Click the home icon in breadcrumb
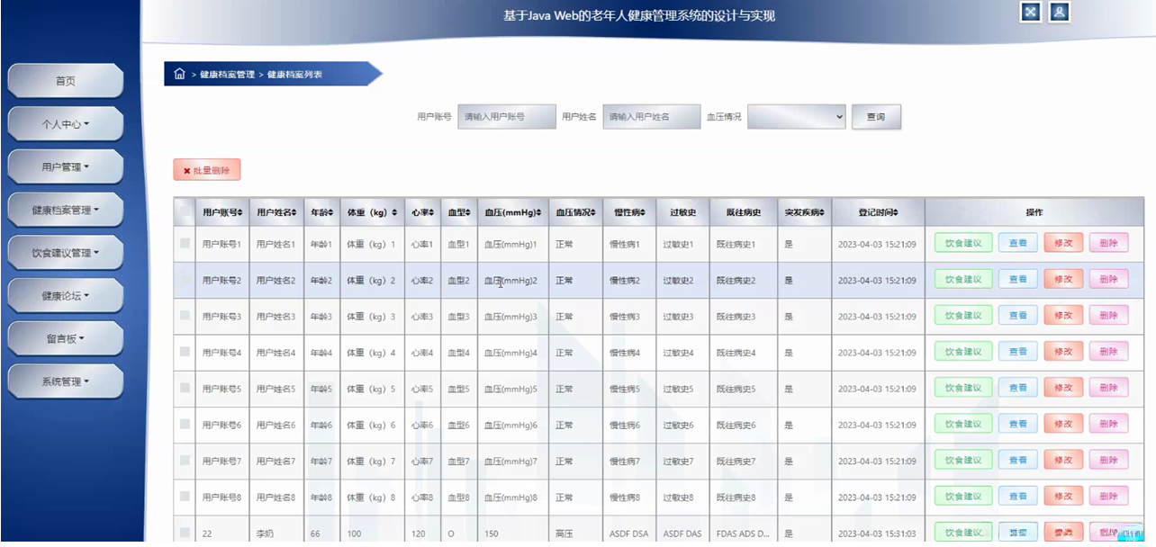 click(x=179, y=74)
